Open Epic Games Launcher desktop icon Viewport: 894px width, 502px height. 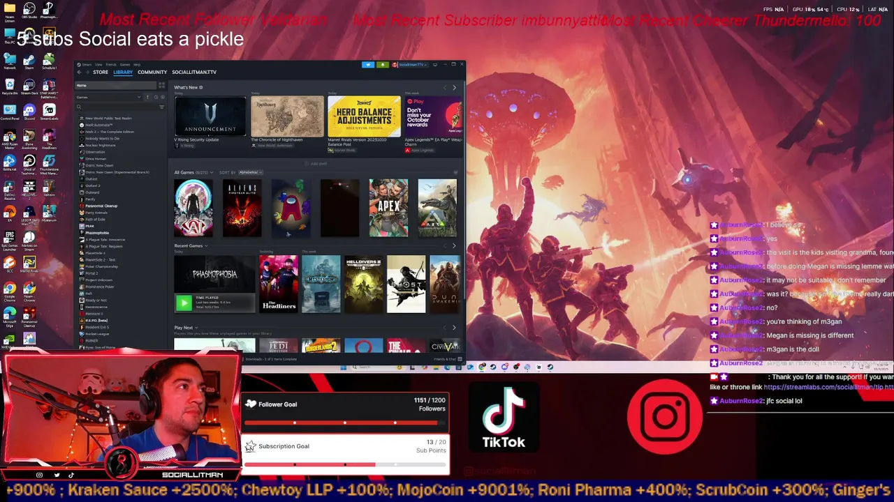coord(10,241)
